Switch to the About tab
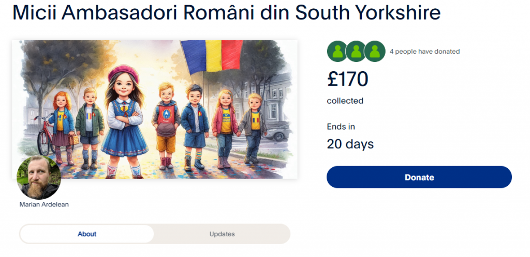This screenshot has width=530, height=257. (87, 234)
